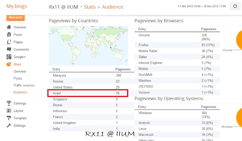The height and width of the screenshot is (141, 242).
Task: Open main Overview menu item
Action: [20, 27]
